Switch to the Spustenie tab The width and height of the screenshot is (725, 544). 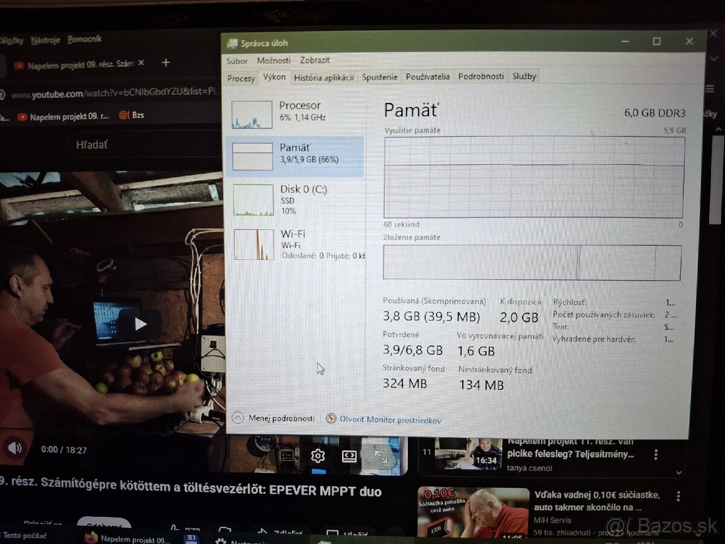[380, 77]
